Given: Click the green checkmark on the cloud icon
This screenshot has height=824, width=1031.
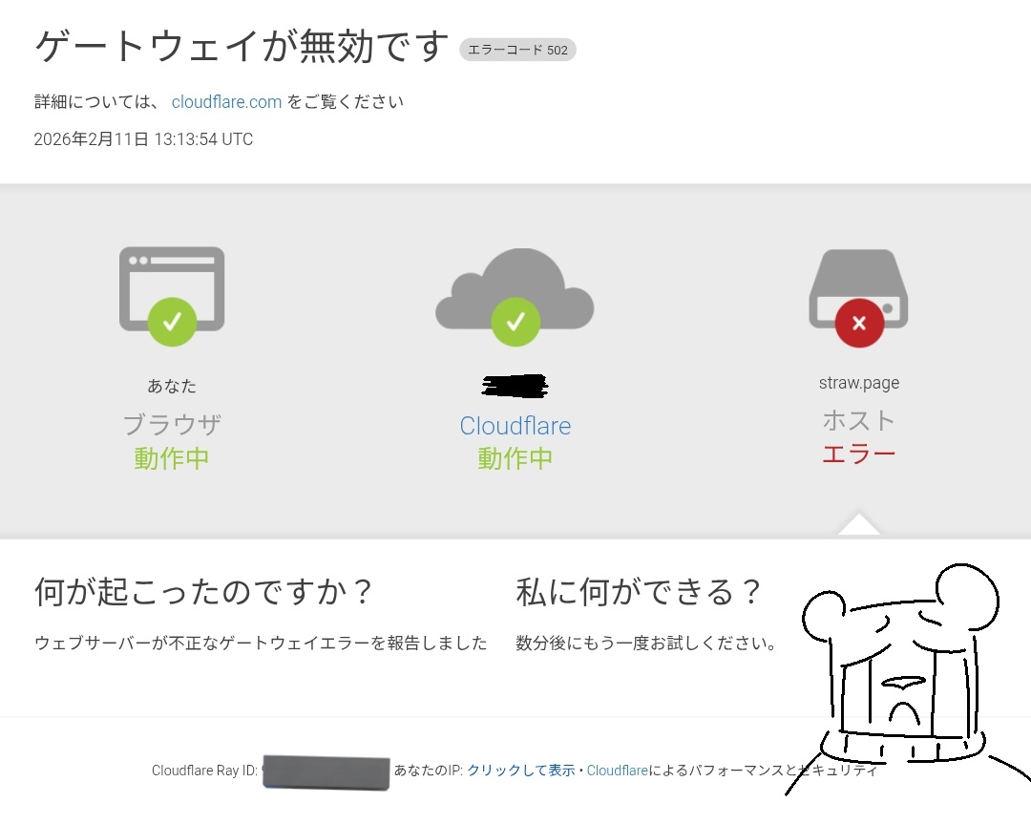Looking at the screenshot, I should pos(515,322).
